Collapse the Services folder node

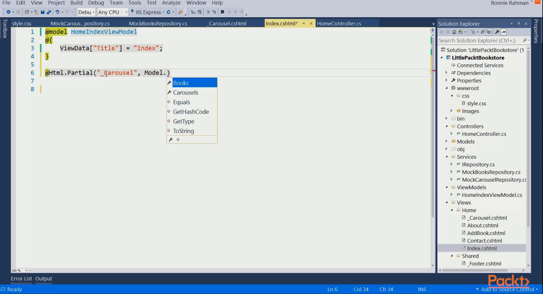(x=447, y=157)
